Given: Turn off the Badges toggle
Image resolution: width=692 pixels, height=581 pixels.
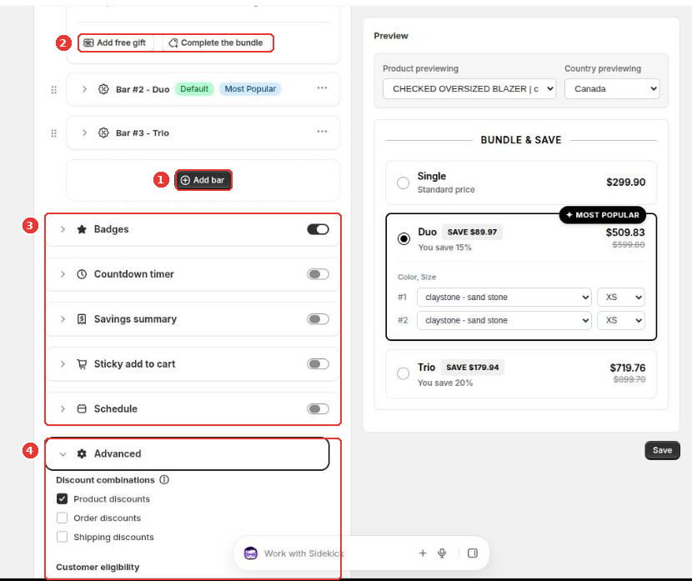Looking at the screenshot, I should (318, 229).
